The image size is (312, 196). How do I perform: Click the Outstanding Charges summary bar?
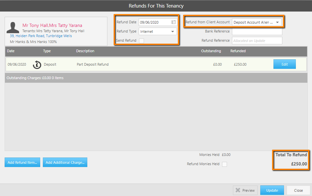point(156,78)
